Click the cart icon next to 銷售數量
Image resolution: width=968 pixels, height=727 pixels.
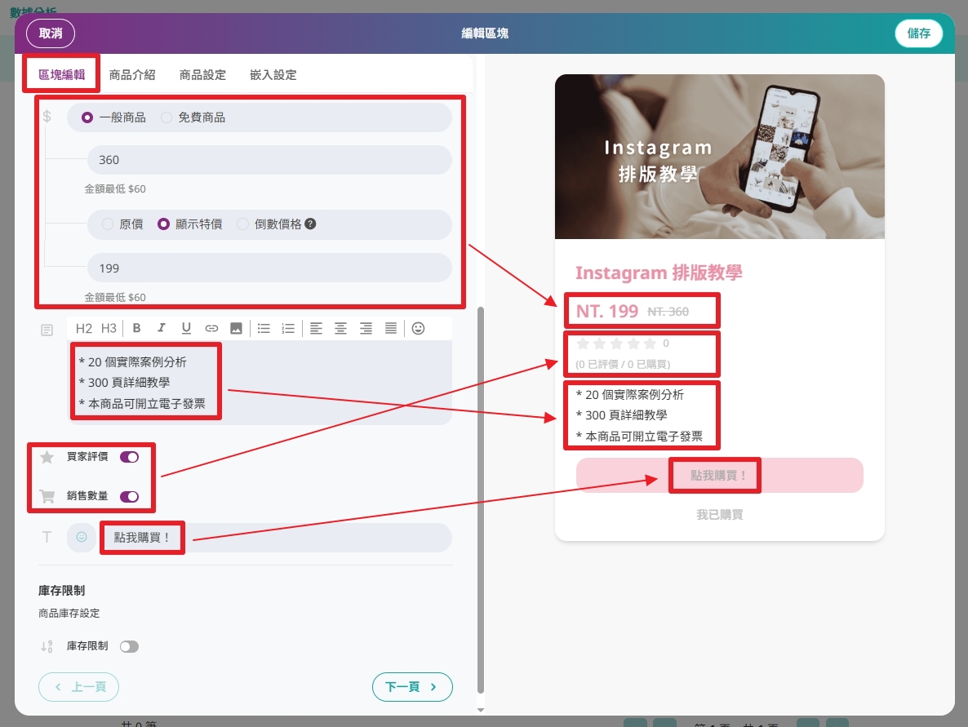47,496
